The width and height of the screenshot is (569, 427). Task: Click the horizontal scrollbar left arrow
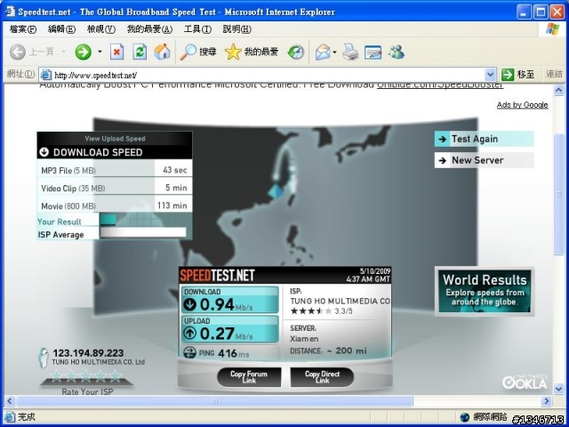click(10, 401)
